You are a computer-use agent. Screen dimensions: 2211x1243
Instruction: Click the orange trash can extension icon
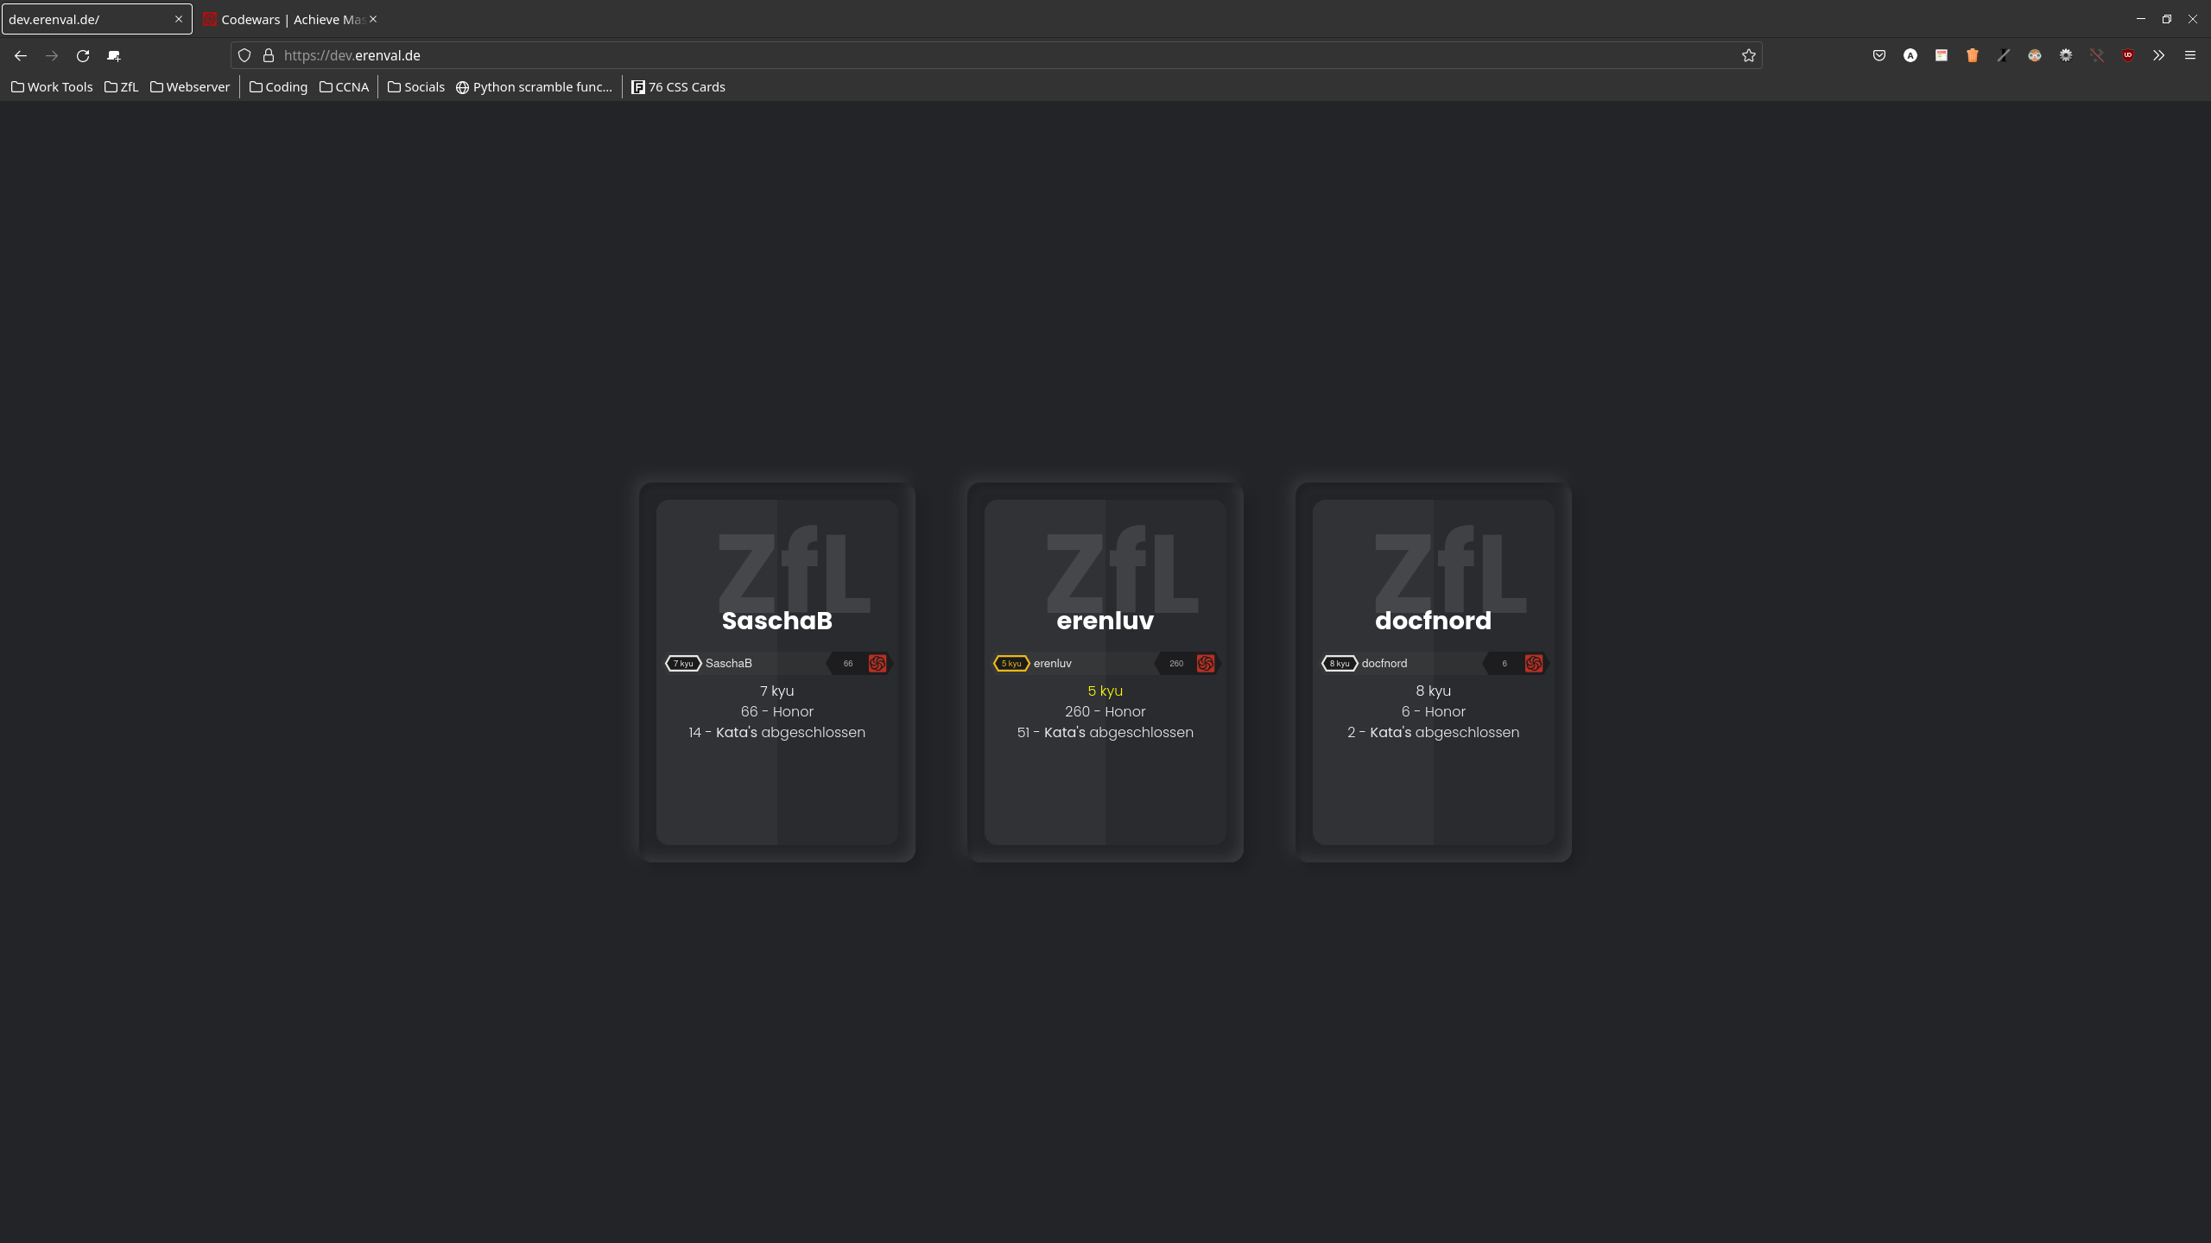click(x=1973, y=55)
